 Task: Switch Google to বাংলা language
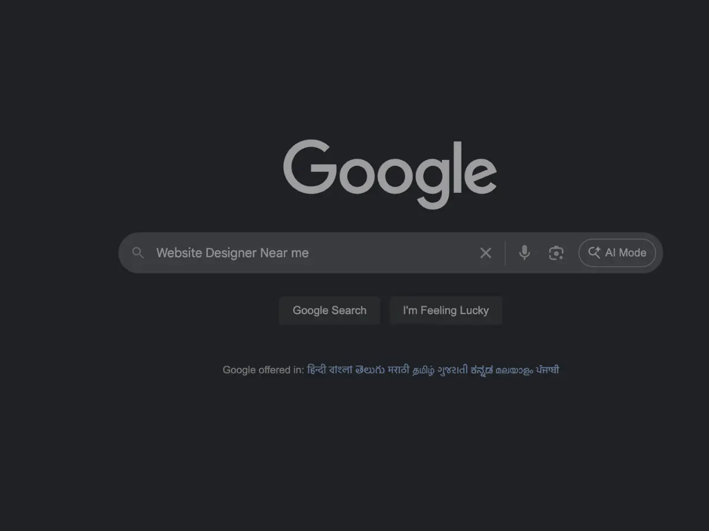pos(341,370)
